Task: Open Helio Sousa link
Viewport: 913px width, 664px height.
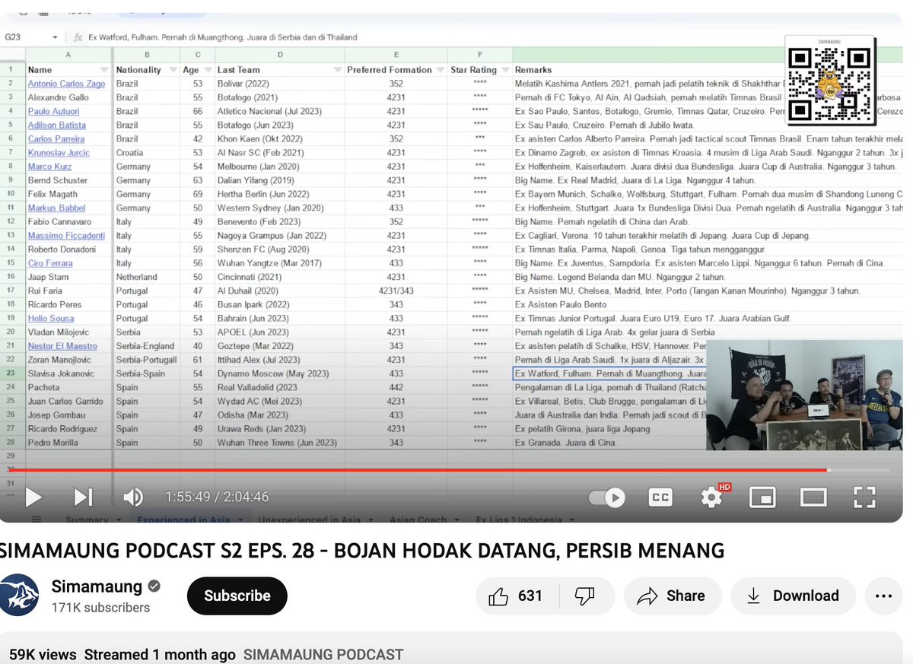Action: [51, 318]
